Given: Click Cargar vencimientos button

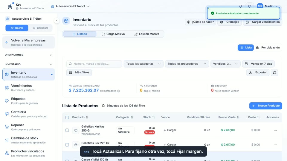Looking at the screenshot, I should pos(263,22).
